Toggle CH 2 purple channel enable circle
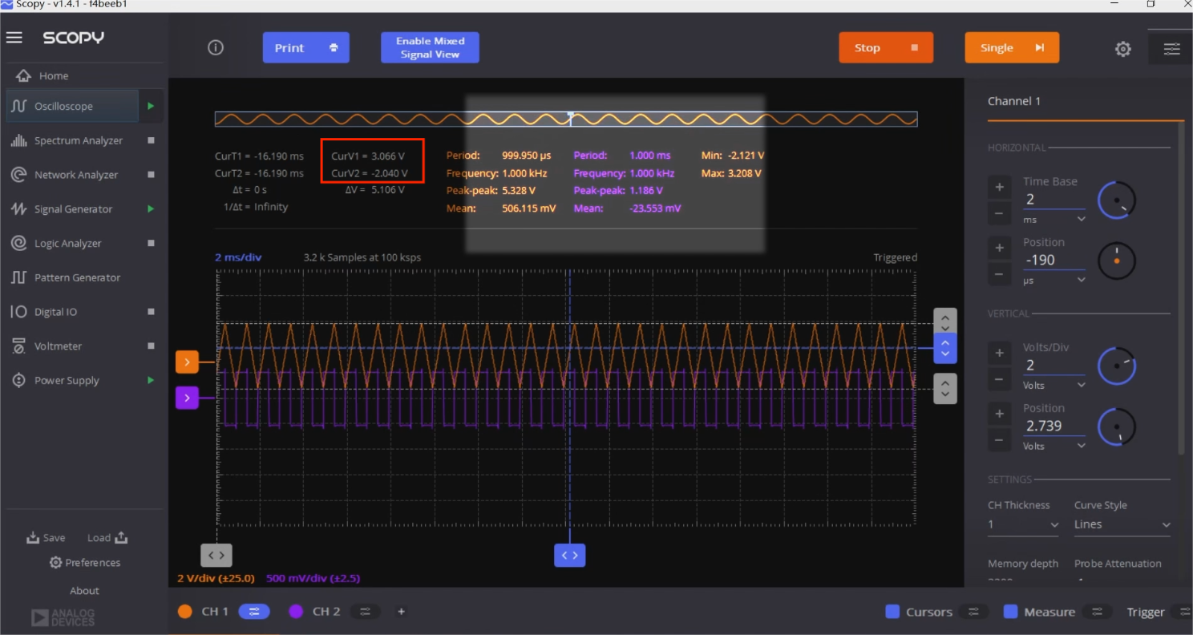The height and width of the screenshot is (635, 1193). coord(296,611)
